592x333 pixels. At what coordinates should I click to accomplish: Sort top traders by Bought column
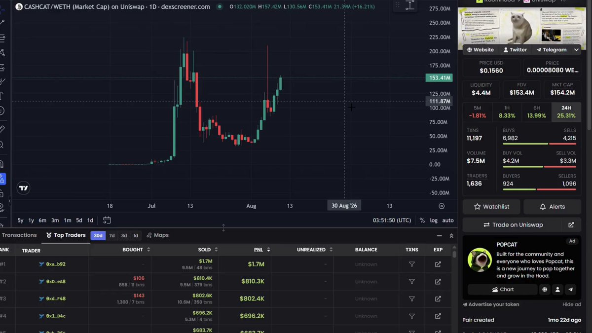pos(137,250)
